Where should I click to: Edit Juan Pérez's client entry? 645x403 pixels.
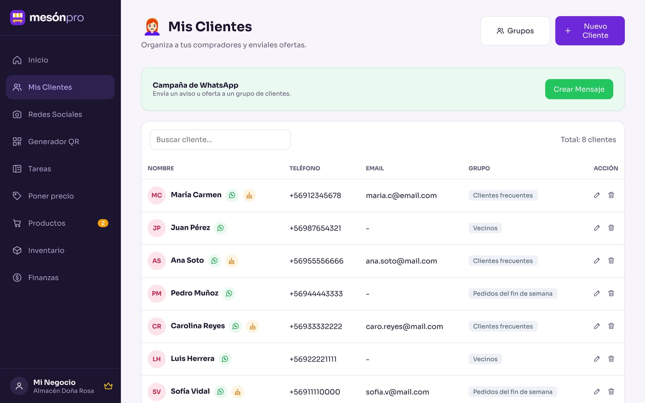pos(597,228)
